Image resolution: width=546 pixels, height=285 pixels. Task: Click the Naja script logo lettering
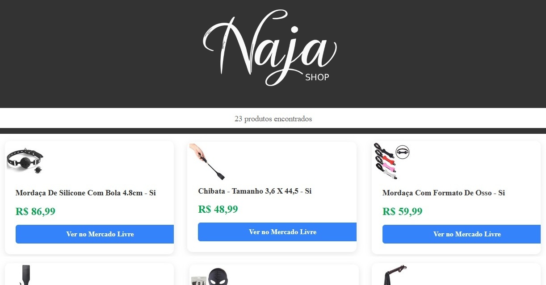click(x=270, y=47)
